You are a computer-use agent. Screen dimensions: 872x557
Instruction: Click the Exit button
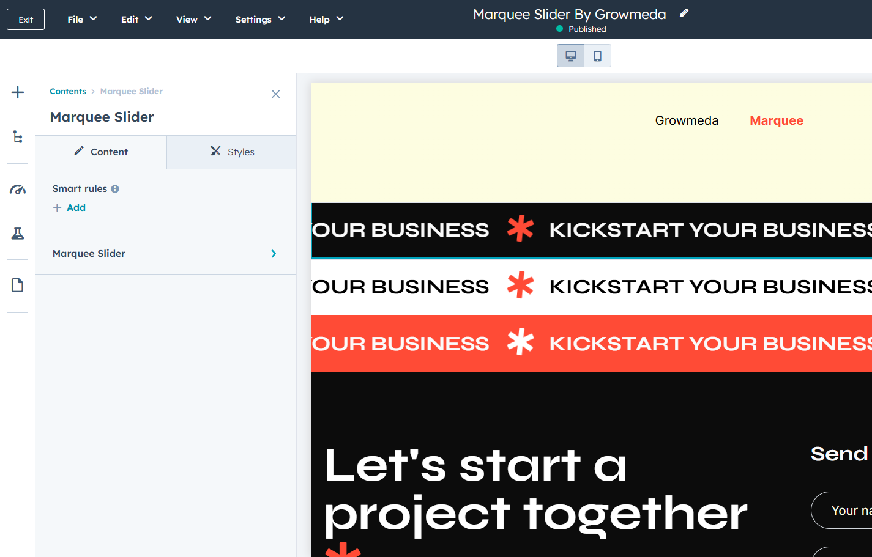pyautogui.click(x=26, y=20)
